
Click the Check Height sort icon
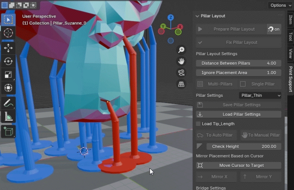(x=199, y=146)
